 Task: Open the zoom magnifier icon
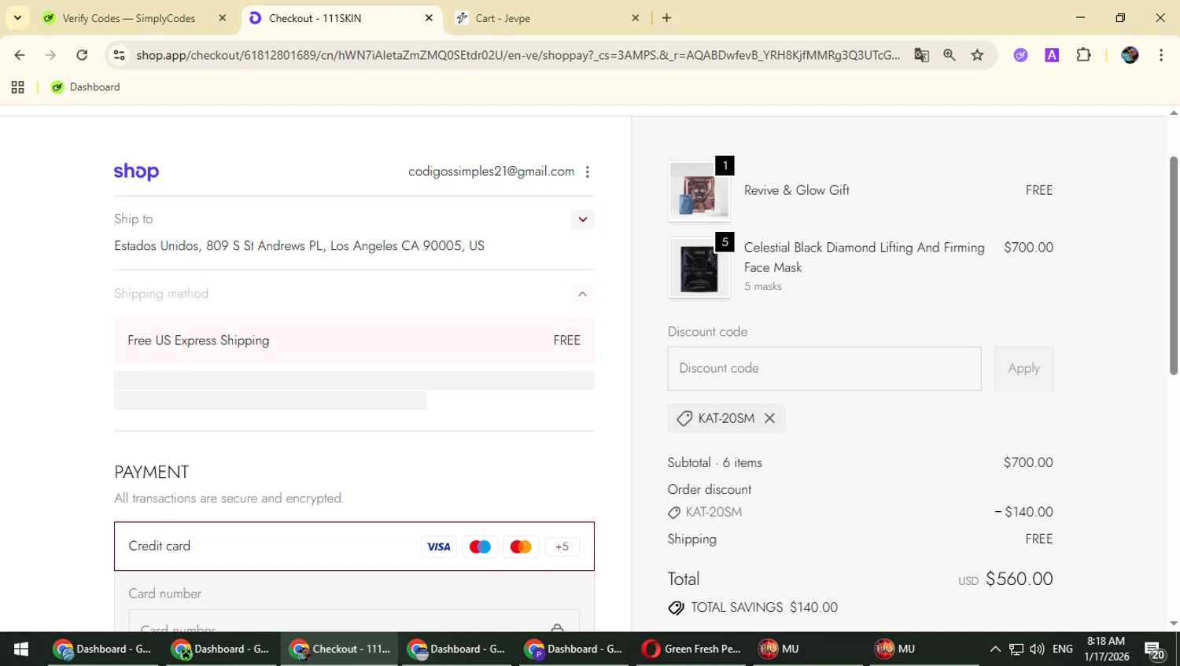coord(950,55)
